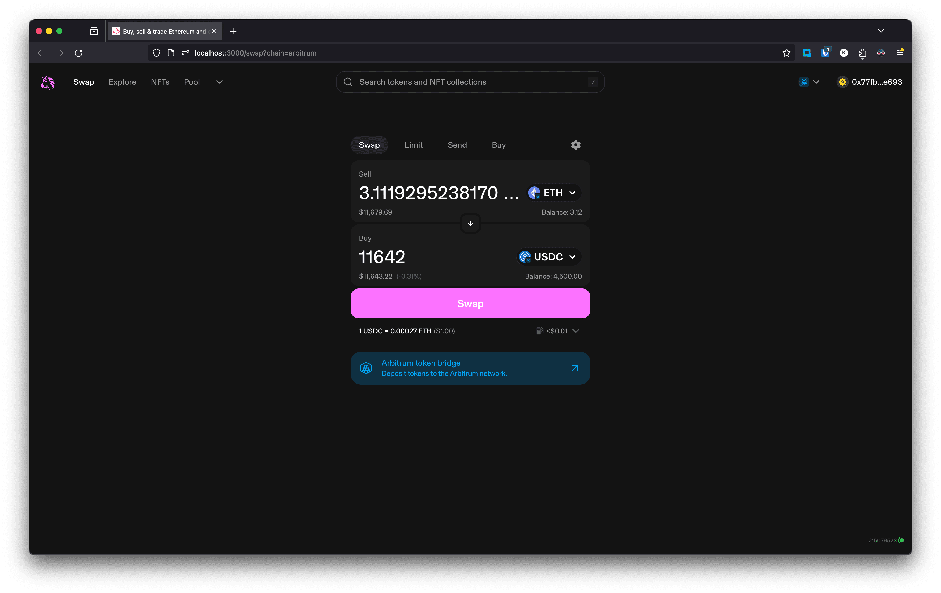Switch to the Buy tab
Screen dimensions: 941x593
coord(499,145)
